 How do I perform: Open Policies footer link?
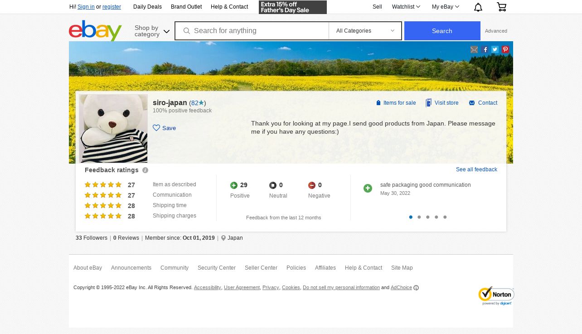click(x=296, y=268)
